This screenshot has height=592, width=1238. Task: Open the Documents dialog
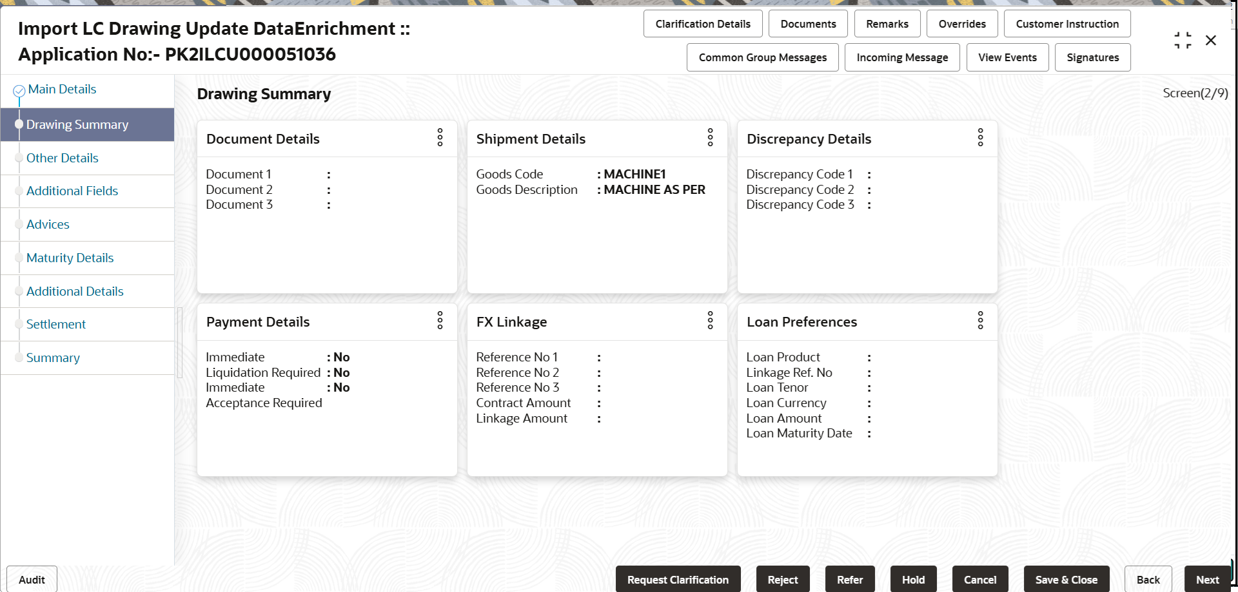point(807,23)
